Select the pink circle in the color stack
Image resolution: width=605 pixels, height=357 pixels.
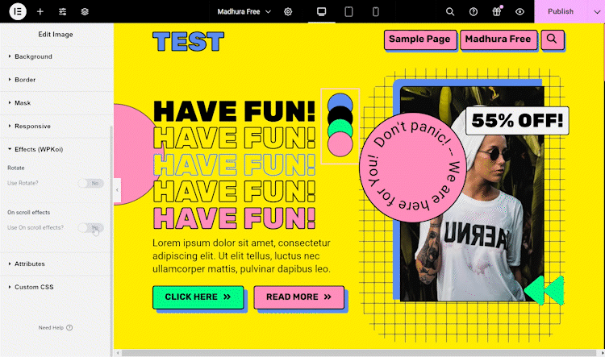(340, 144)
